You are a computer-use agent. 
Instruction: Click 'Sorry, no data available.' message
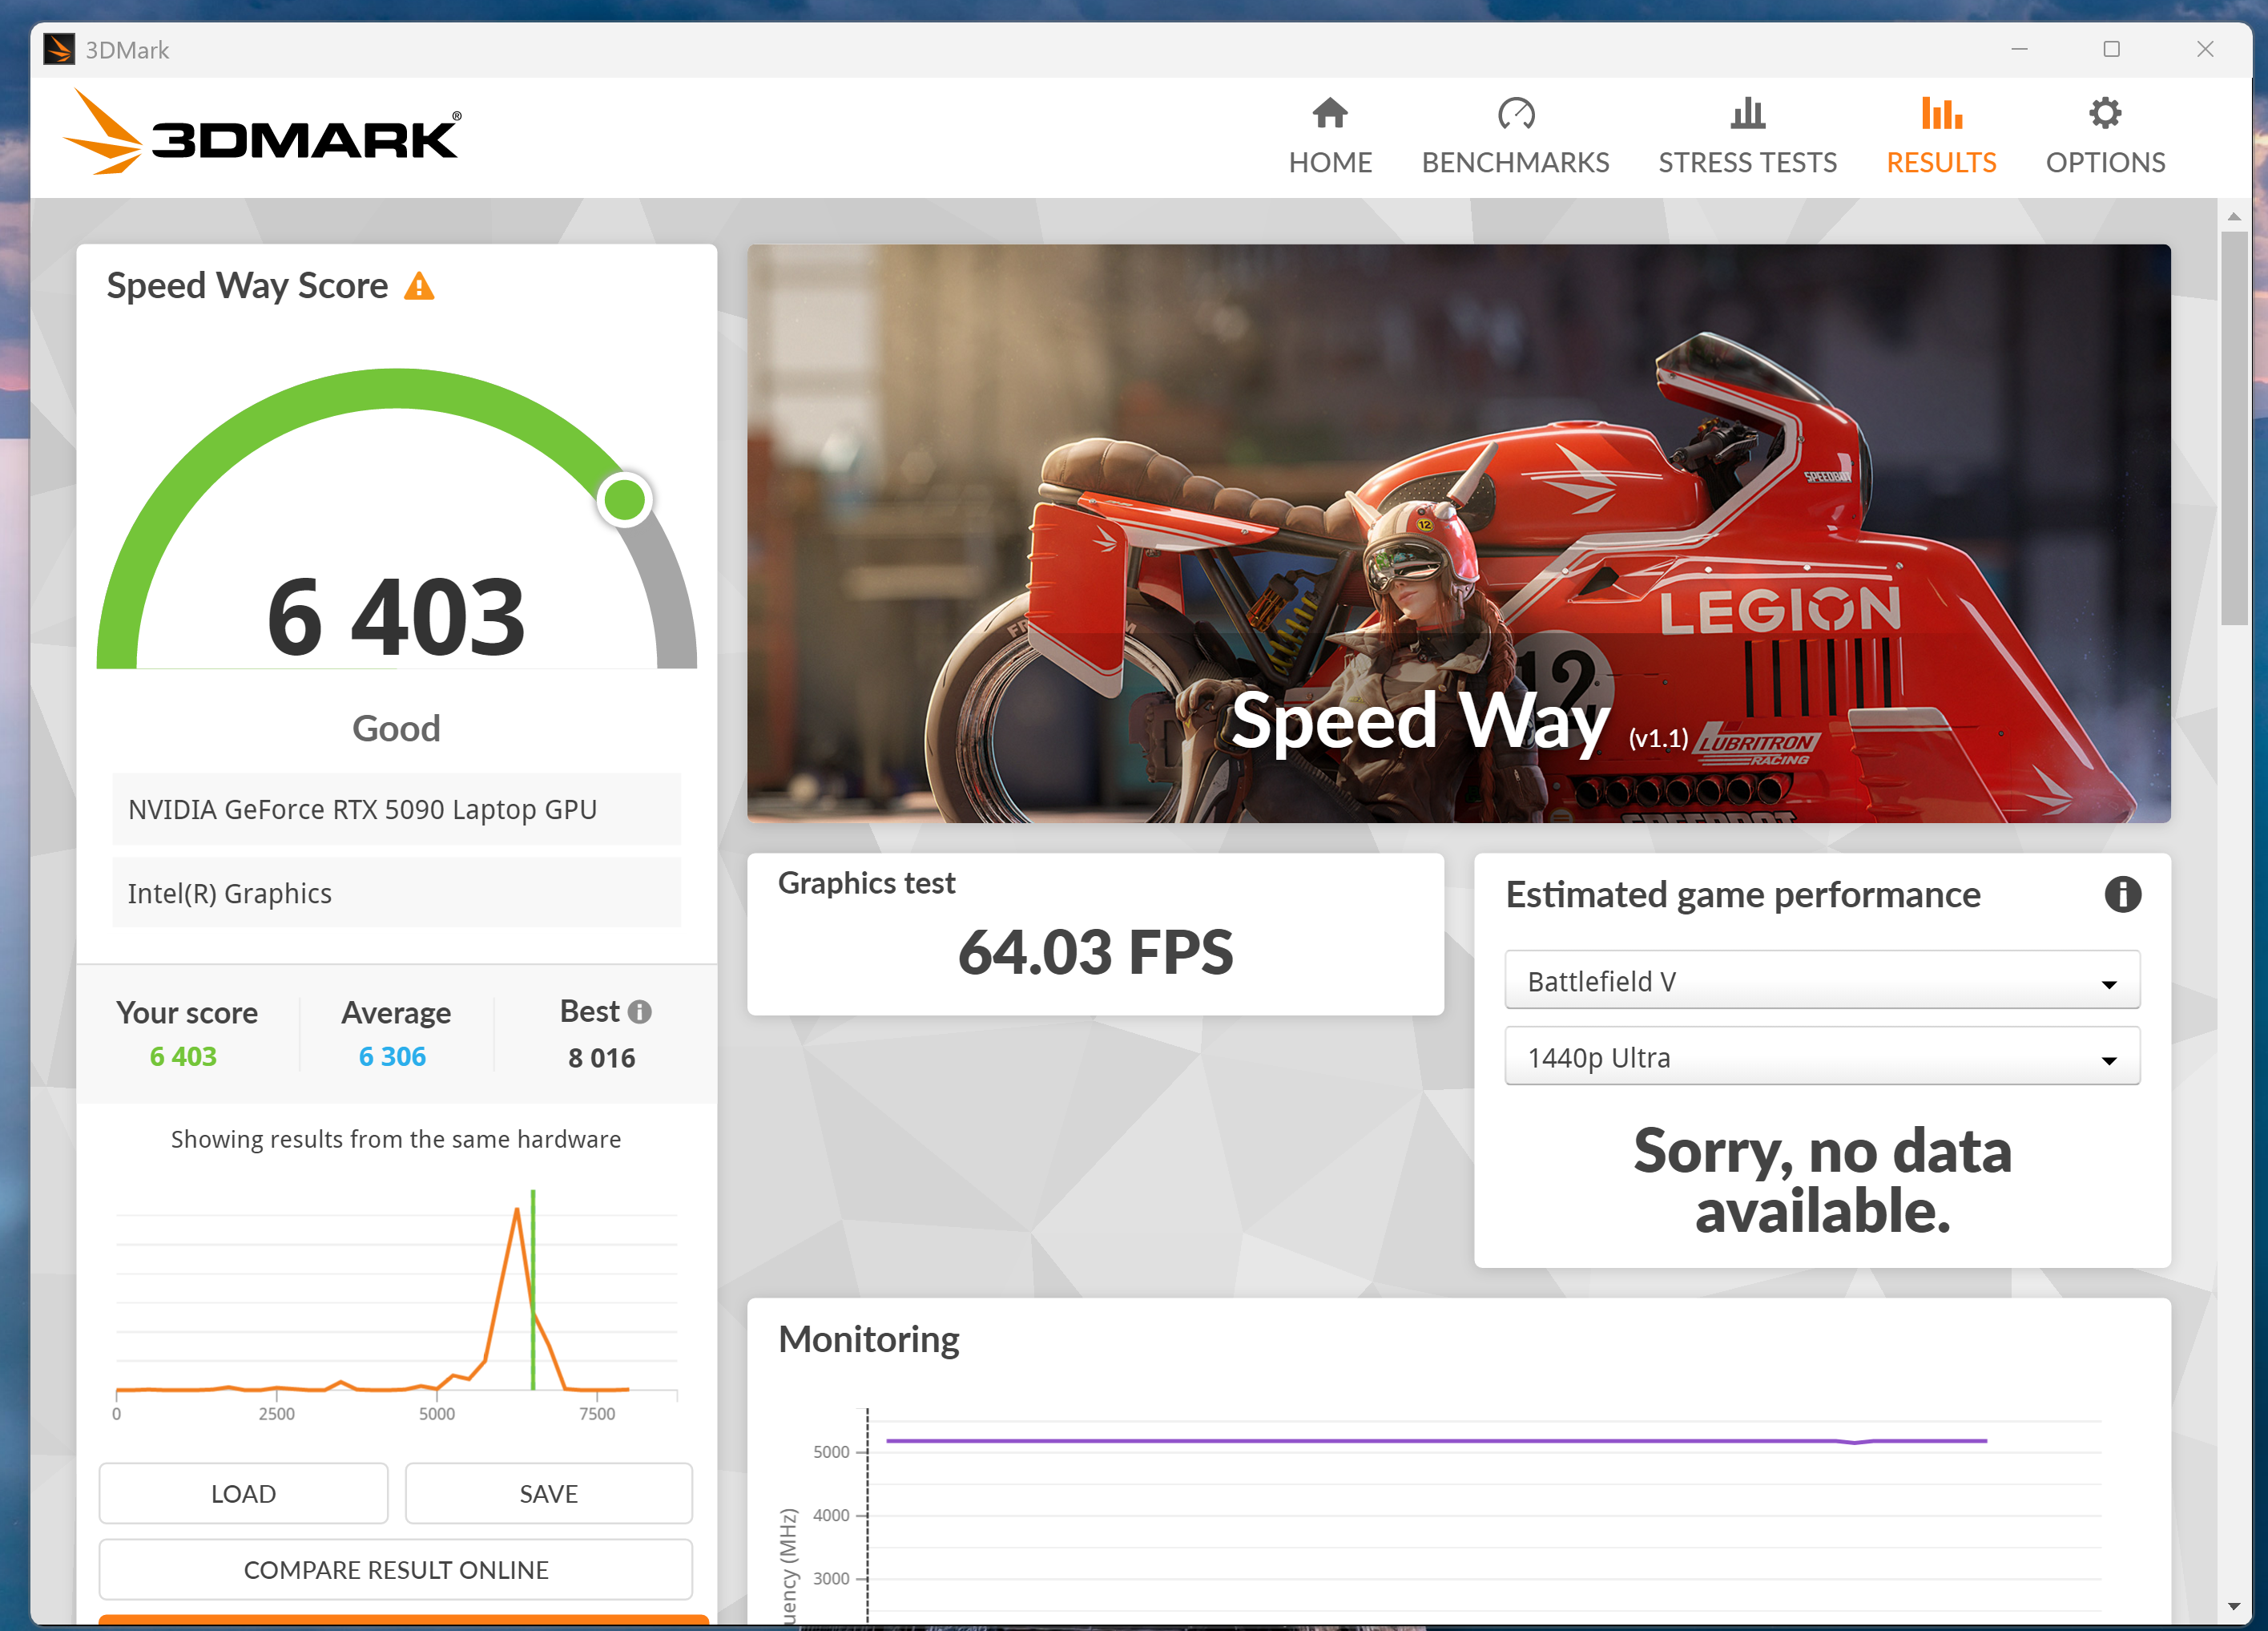pos(1822,1181)
